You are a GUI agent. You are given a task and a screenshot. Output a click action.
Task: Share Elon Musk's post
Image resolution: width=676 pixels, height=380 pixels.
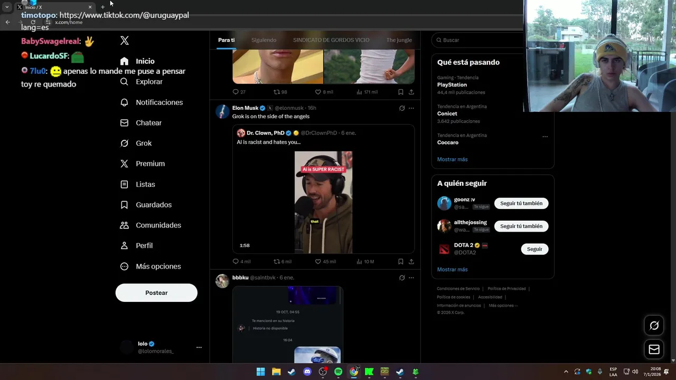click(x=411, y=261)
